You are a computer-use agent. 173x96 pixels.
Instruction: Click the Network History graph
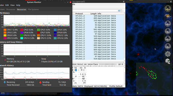coord(37,73)
